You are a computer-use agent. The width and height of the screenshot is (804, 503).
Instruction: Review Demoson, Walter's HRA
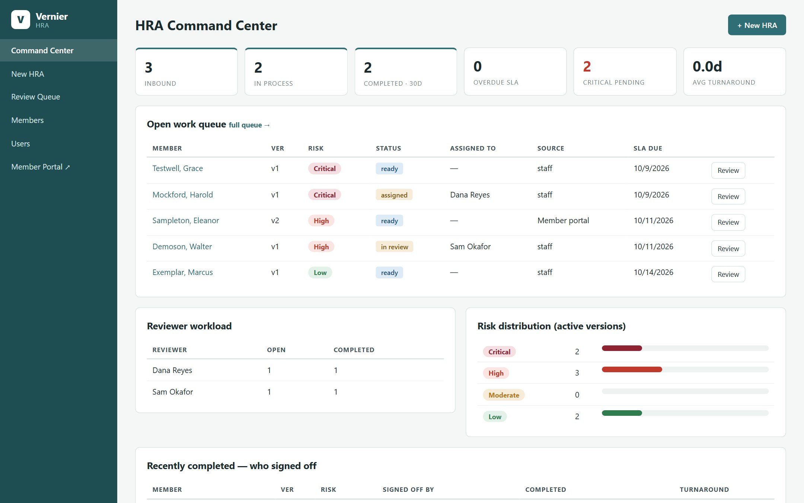[x=728, y=249]
